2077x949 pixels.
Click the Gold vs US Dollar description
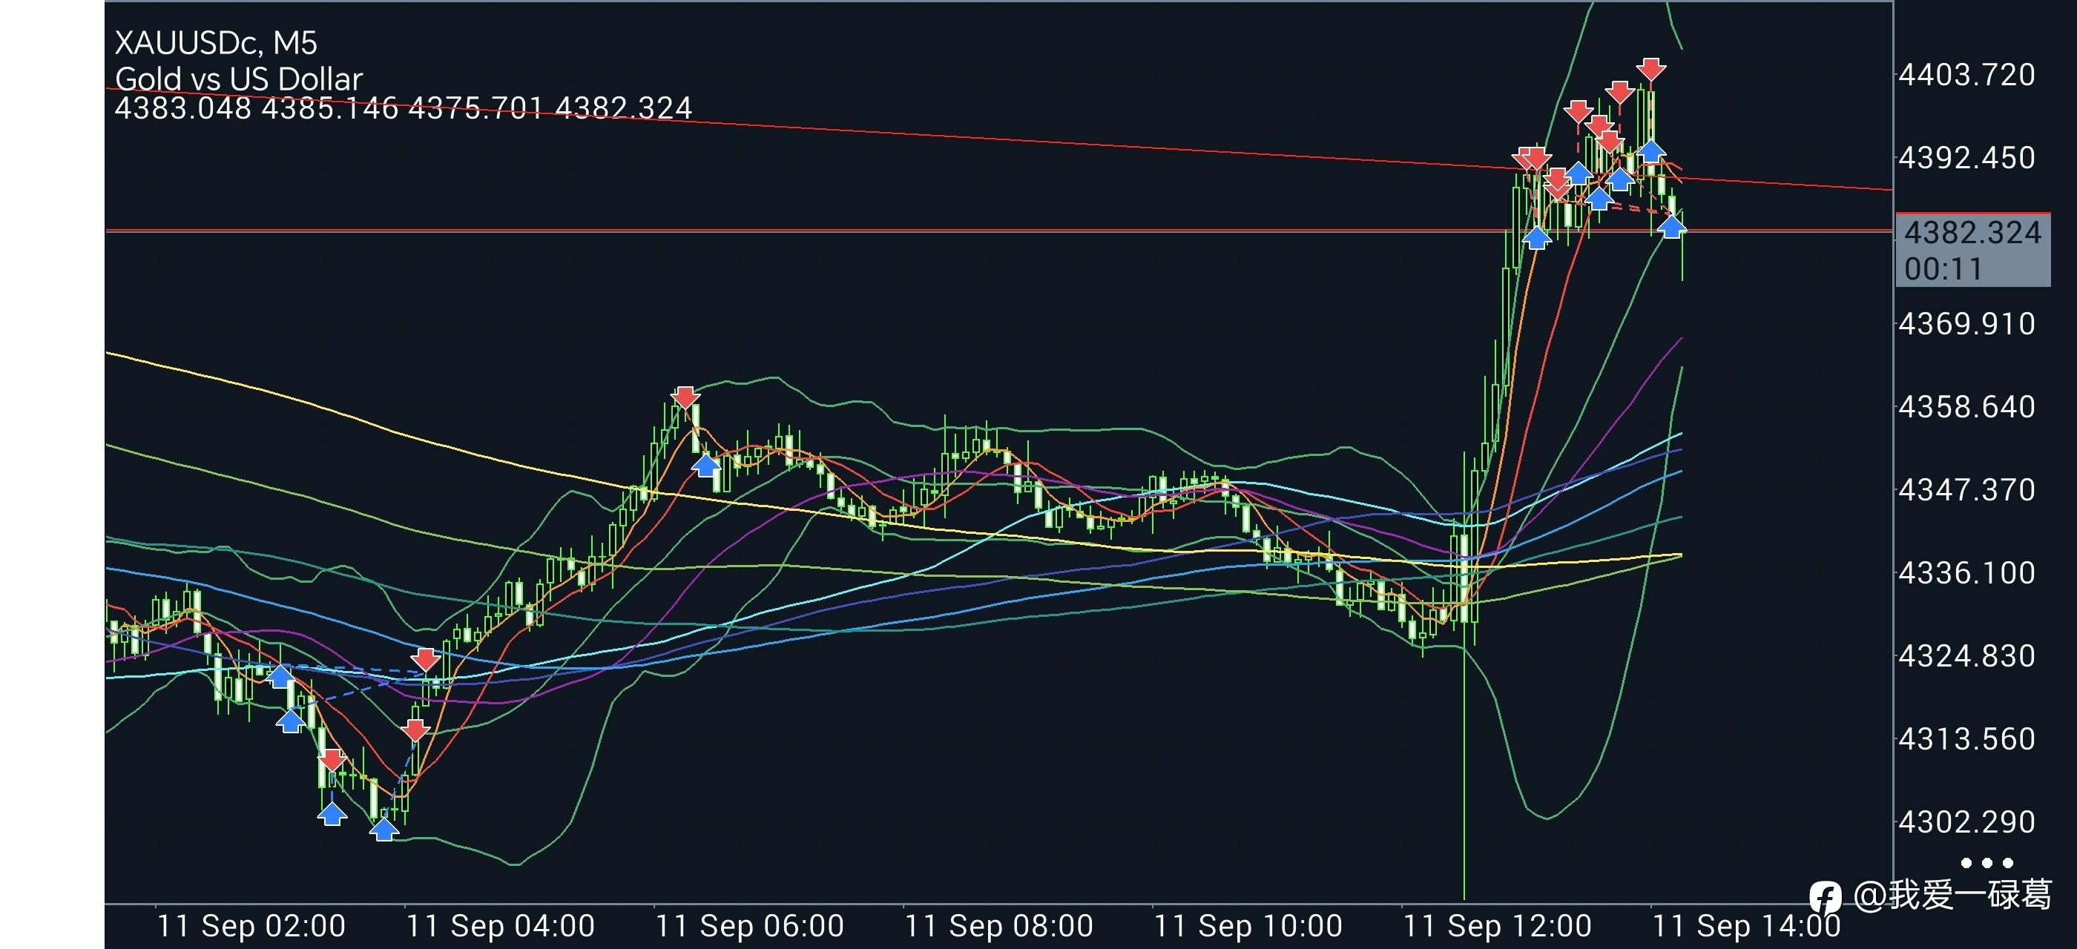tap(239, 79)
